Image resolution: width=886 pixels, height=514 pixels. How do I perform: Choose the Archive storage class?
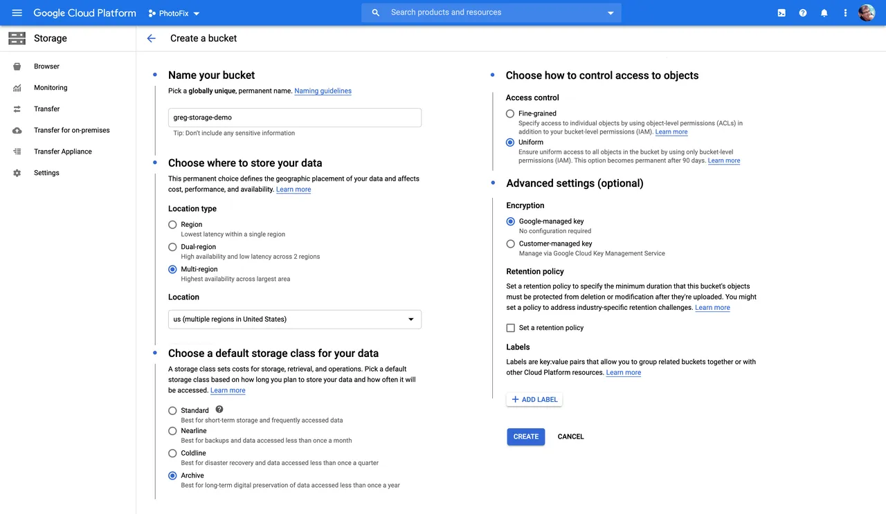(173, 475)
